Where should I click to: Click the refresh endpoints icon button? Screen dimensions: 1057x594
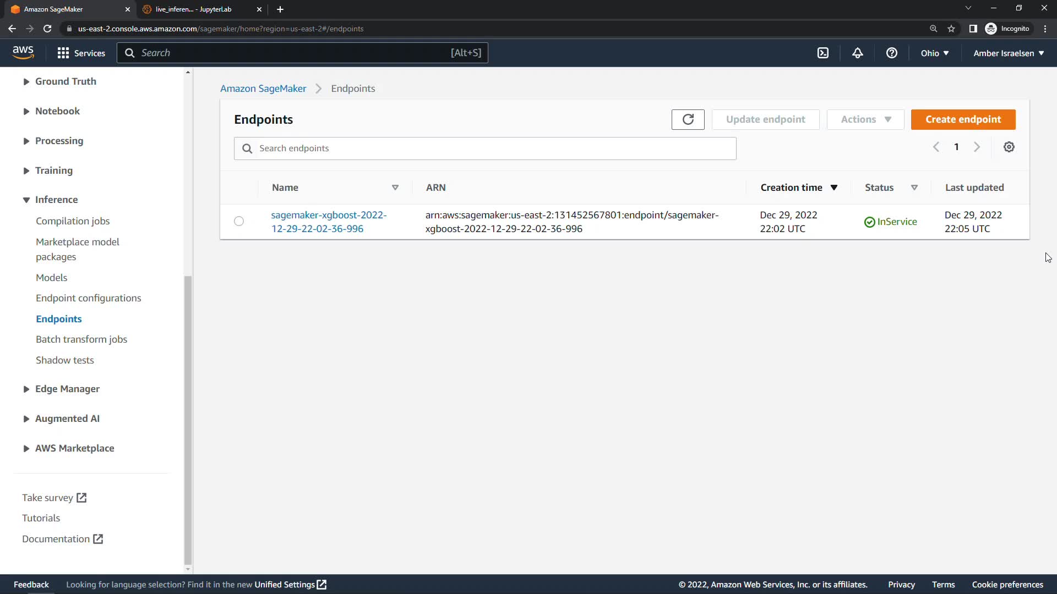688,119
